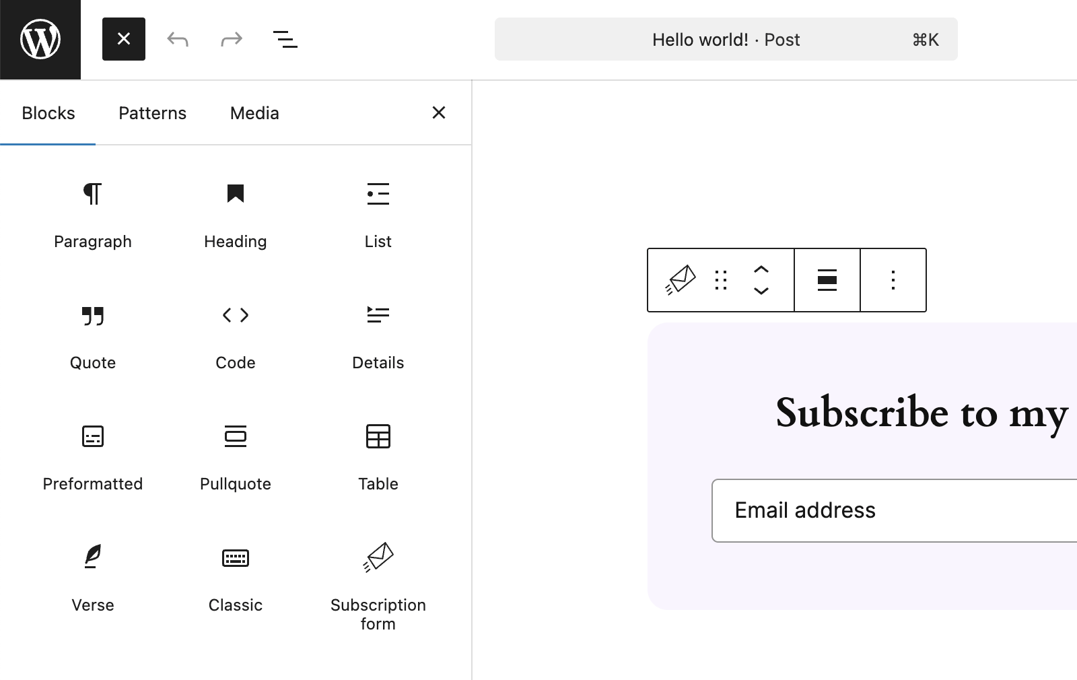Click the Subscription form block type icon in toolbar
Image resolution: width=1077 pixels, height=680 pixels.
click(x=681, y=280)
